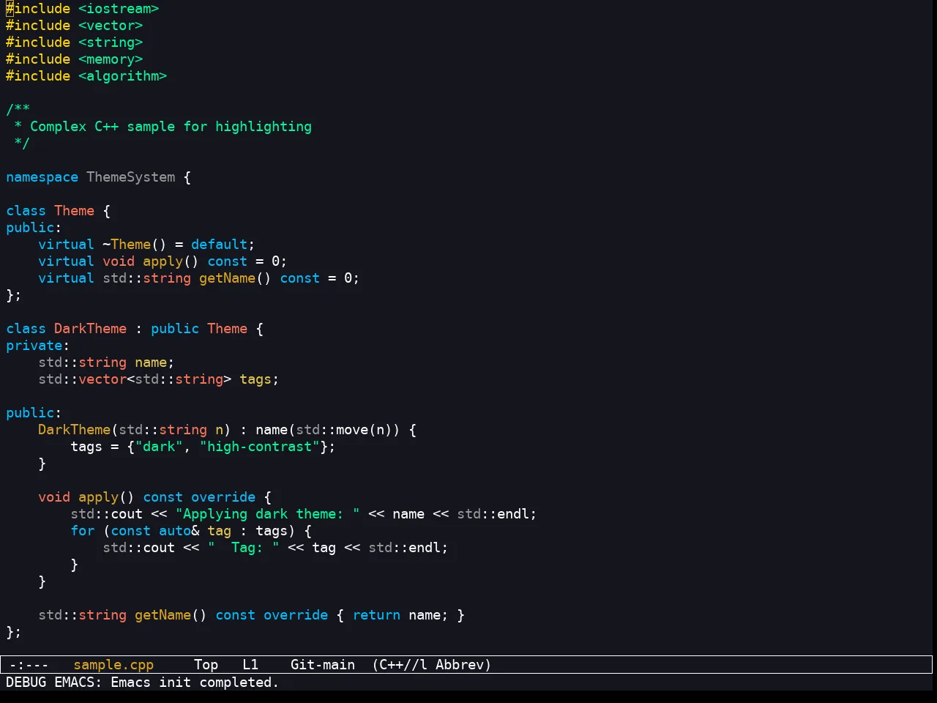The height and width of the screenshot is (703, 937).
Task: Click the echo area message 'Emacs init completed.'
Action: 195,682
